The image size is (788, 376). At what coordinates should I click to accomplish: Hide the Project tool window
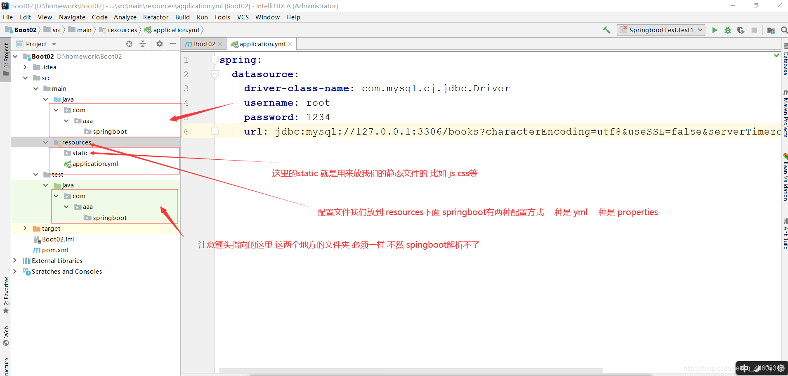click(x=173, y=44)
